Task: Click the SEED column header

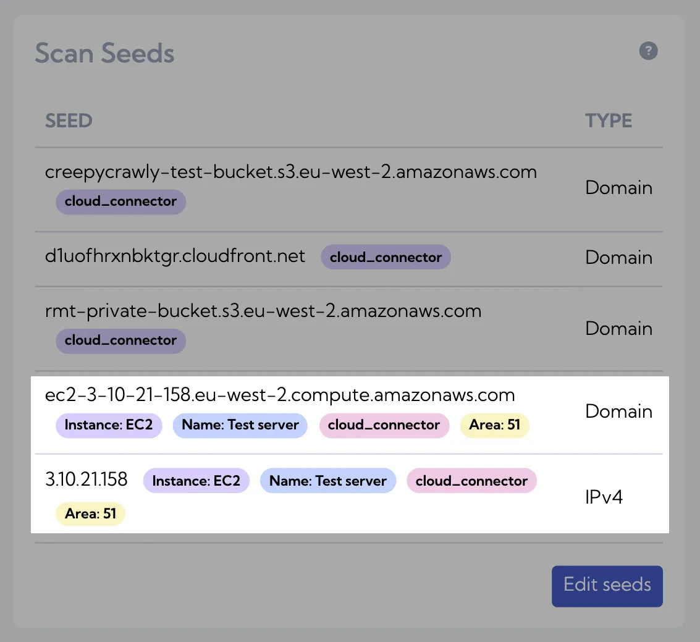Action: click(x=68, y=120)
